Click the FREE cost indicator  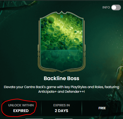tap(102, 108)
